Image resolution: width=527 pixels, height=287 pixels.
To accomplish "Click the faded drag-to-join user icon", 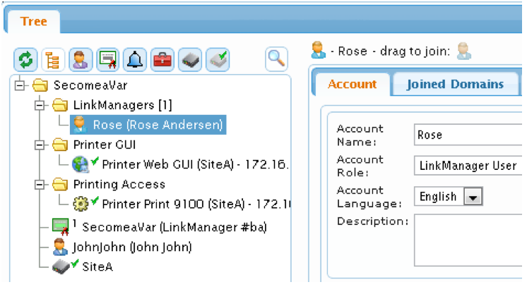I will coord(464,51).
